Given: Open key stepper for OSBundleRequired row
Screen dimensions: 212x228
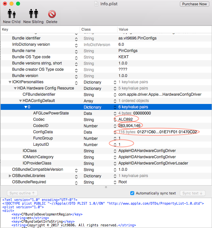Looking at the screenshot, I should click(x=76, y=183).
